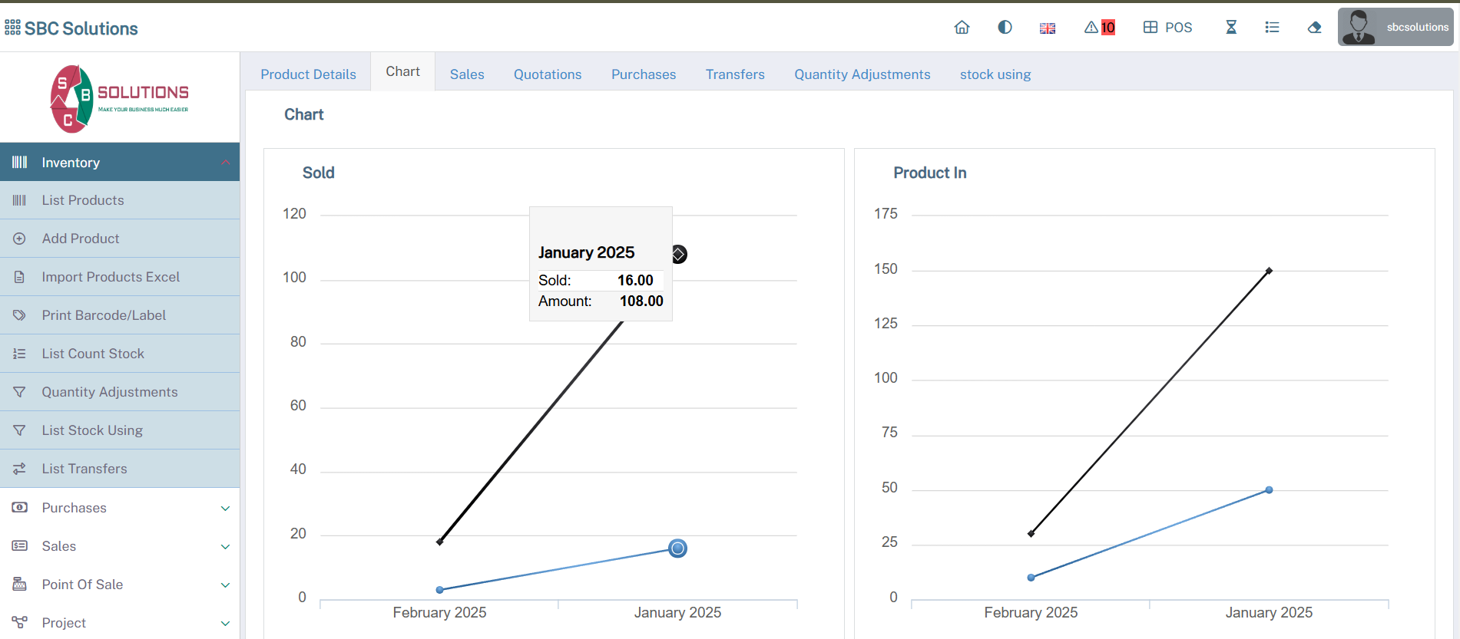Select the blue January 2025 Sold data point
Viewport: 1460px width, 639px height.
[677, 548]
